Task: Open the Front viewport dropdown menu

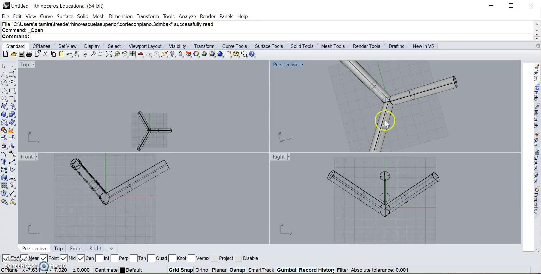Action: (37, 157)
